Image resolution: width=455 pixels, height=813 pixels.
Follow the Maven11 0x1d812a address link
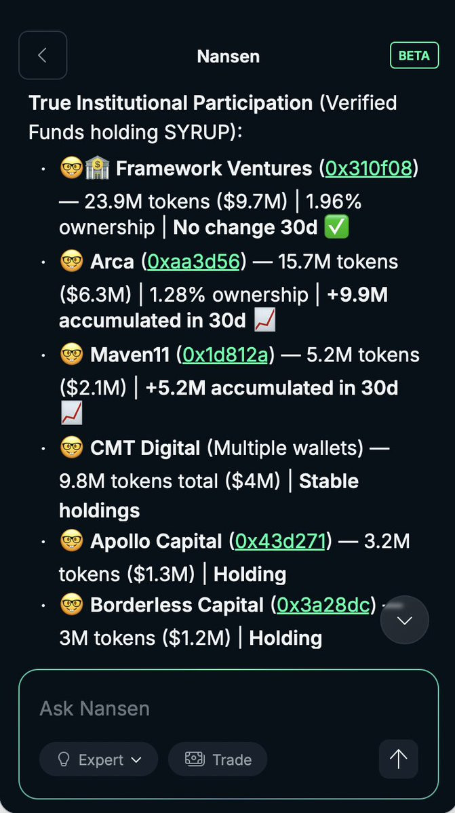pos(225,355)
